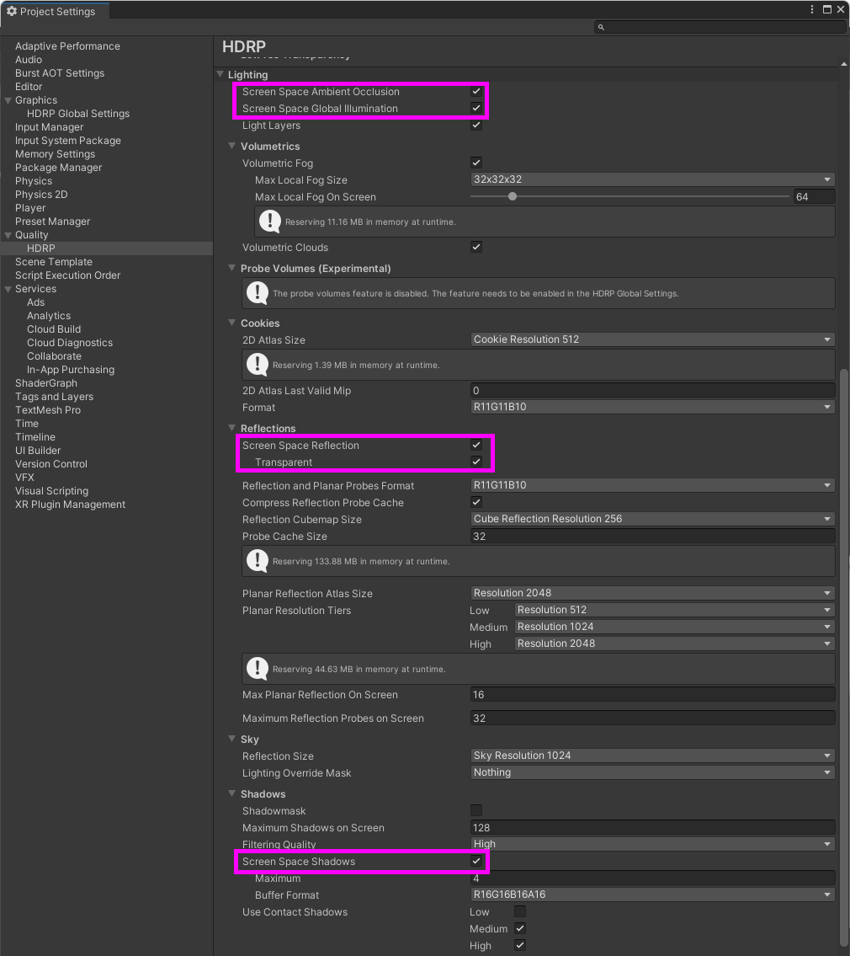The image size is (850, 956).
Task: Uncheck Compress Reflection Probe Cache
Action: (476, 502)
